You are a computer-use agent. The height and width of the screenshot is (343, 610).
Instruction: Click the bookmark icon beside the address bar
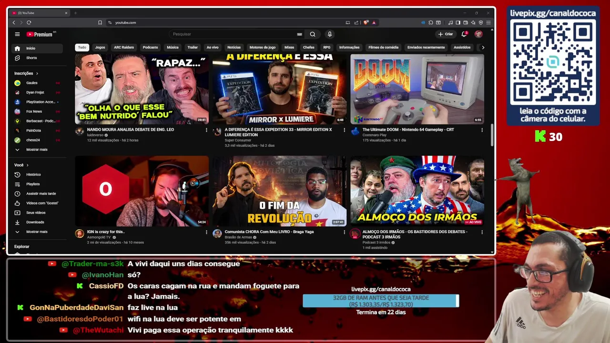pos(100,22)
